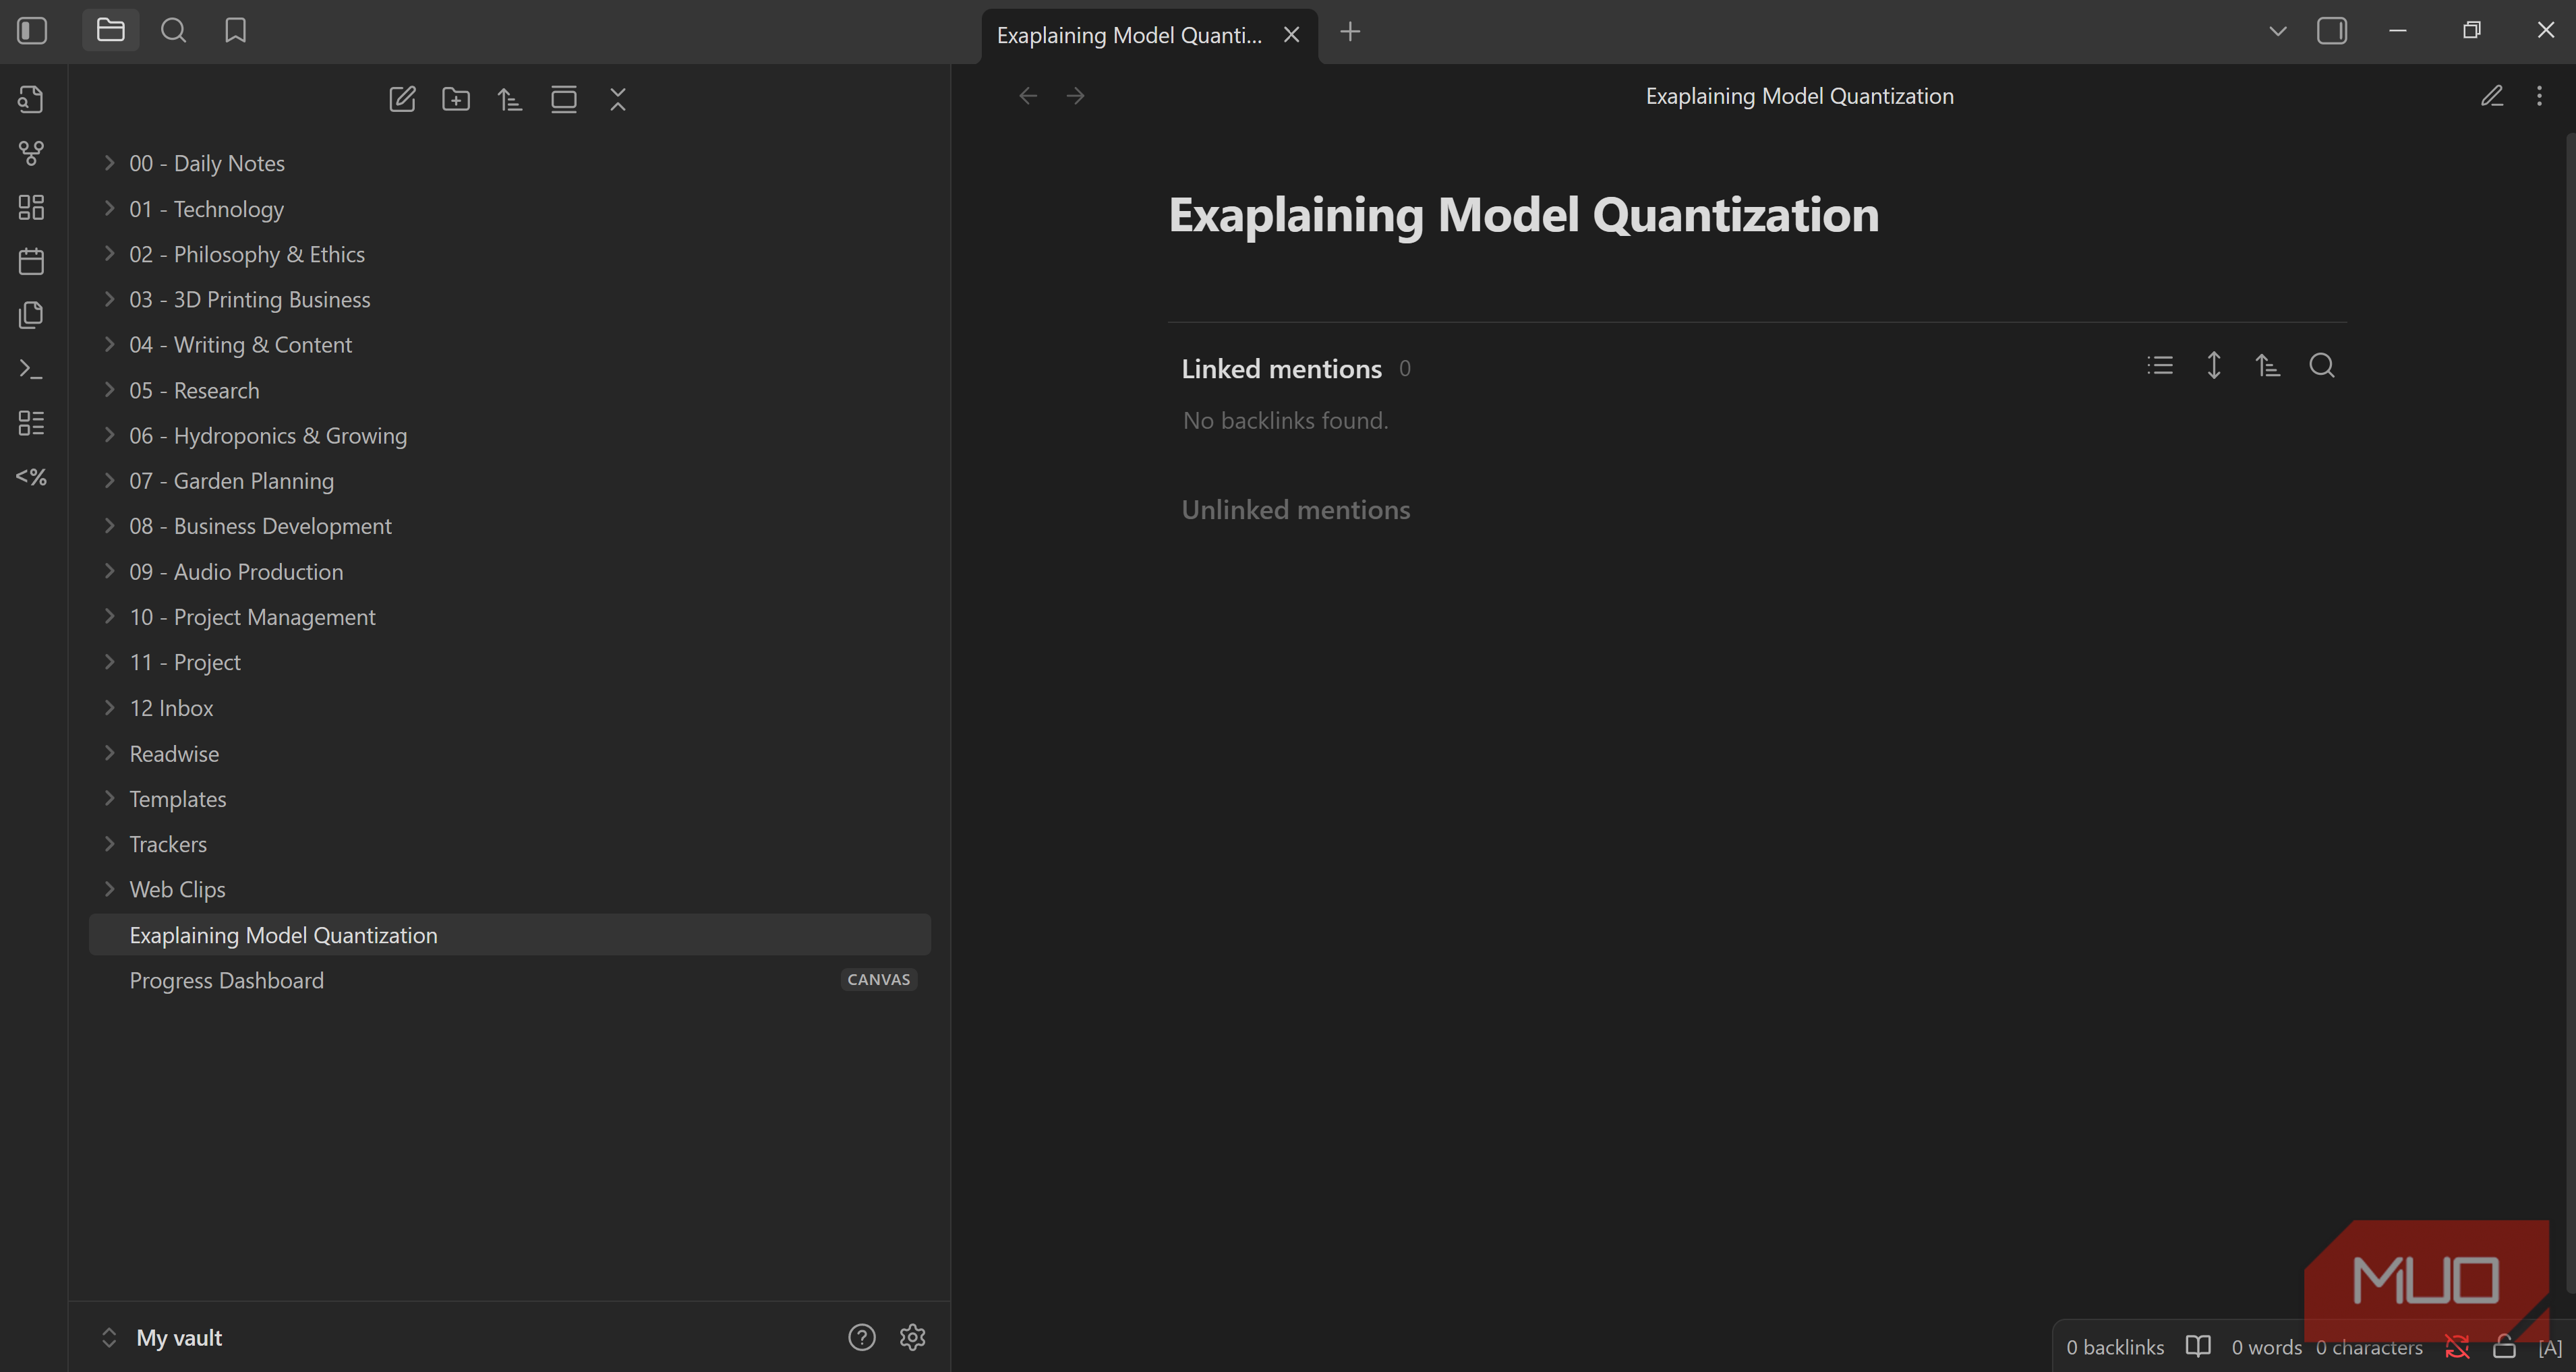Expand the 03 - 3D Printing Business folder
The image size is (2576, 1372).
point(510,299)
